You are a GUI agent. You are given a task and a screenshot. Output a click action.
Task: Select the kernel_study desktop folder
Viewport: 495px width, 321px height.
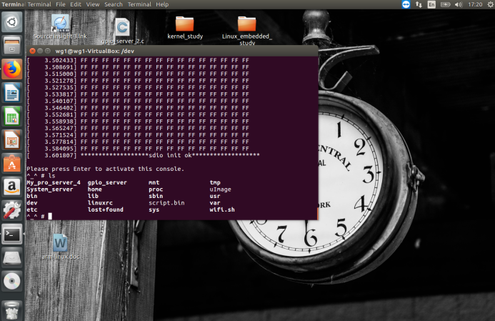[x=185, y=28]
